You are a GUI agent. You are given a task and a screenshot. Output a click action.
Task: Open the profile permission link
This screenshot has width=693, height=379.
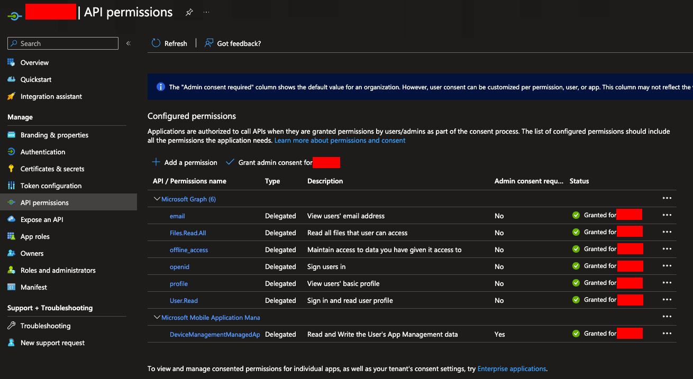coord(179,284)
